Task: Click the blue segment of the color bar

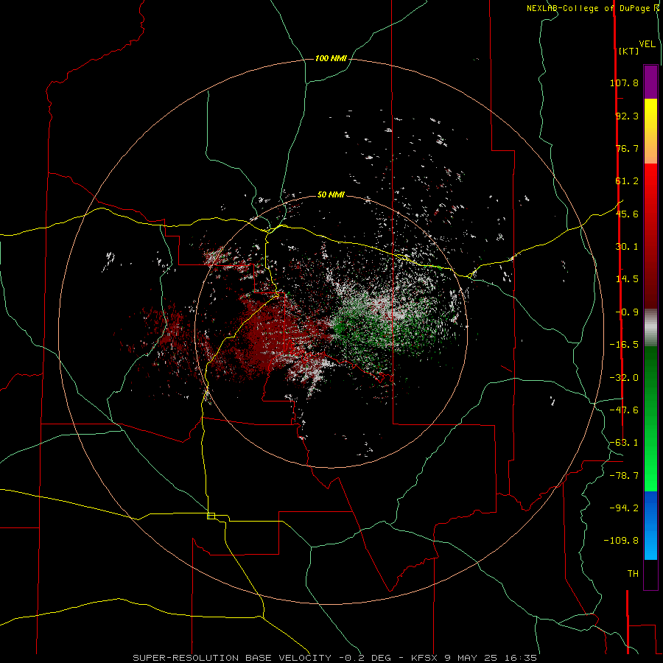Action: coord(650,525)
